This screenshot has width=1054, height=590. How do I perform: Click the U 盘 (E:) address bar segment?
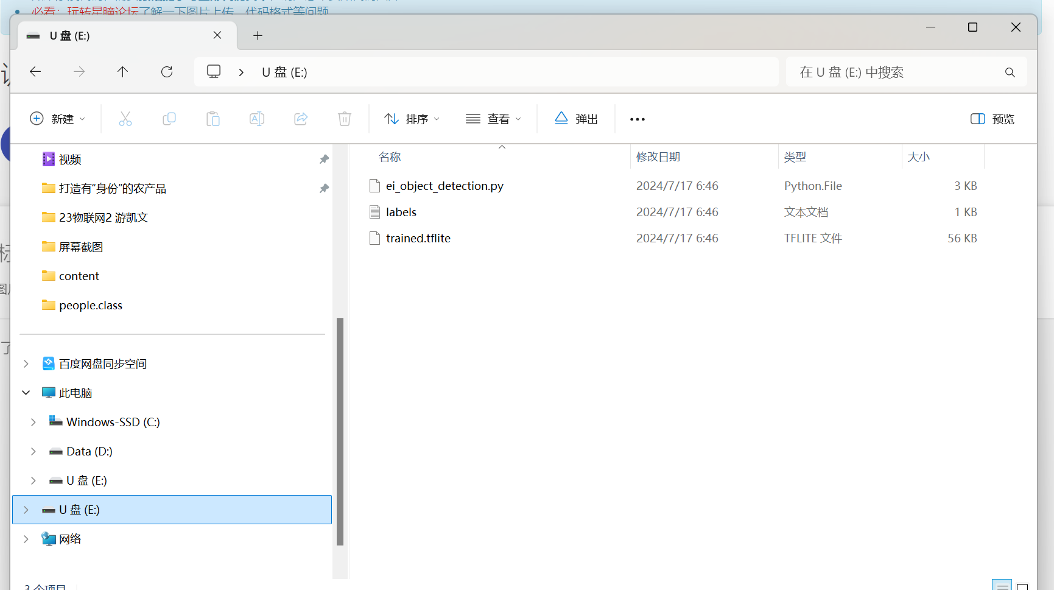[284, 72]
